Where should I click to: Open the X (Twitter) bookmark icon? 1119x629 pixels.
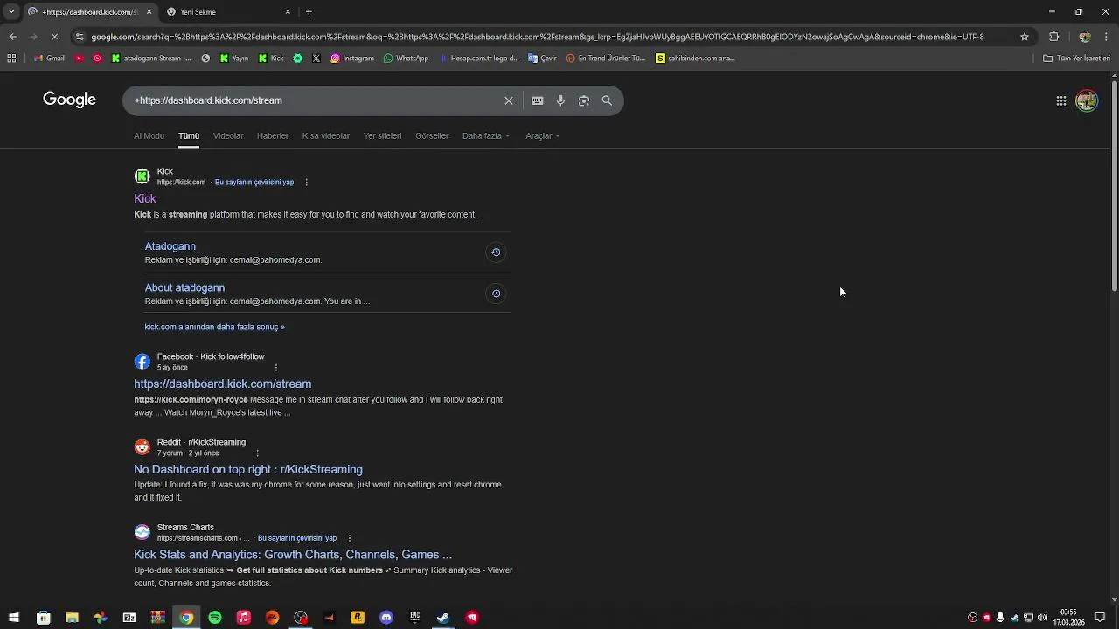(x=316, y=59)
